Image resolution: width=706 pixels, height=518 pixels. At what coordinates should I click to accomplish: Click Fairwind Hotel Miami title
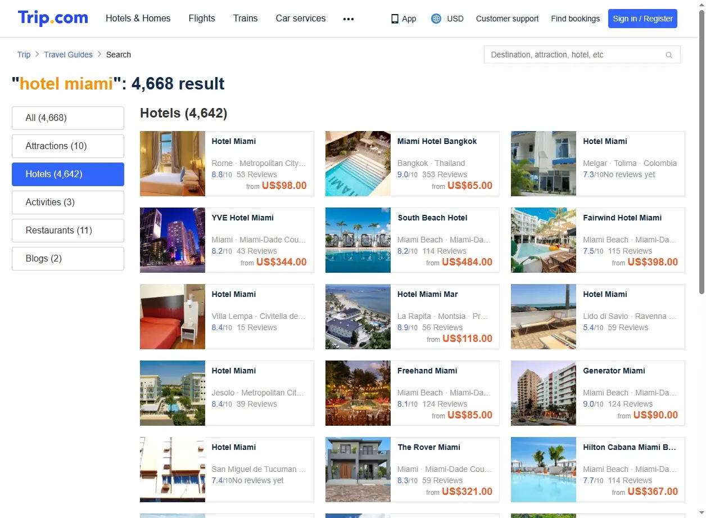[622, 218]
